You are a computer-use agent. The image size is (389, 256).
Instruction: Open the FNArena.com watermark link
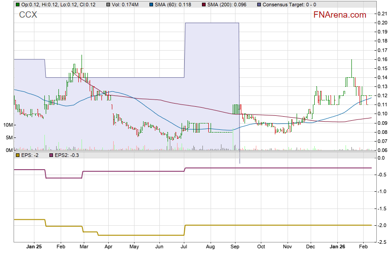coord(340,15)
